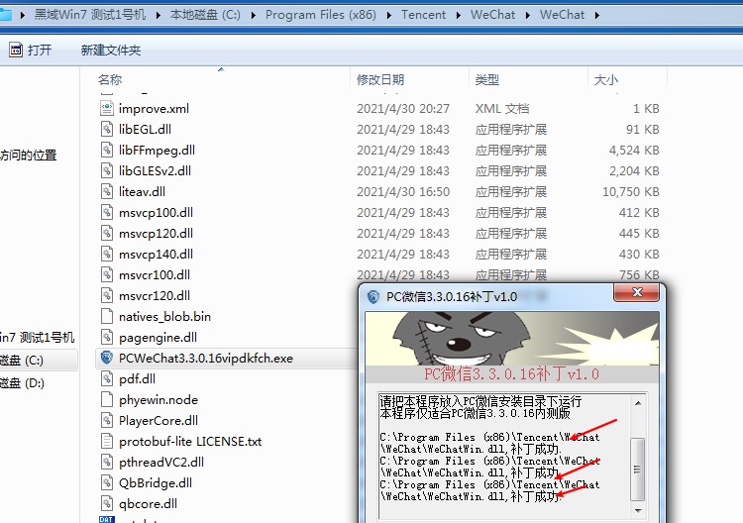Click the Open toolbar icon
Viewport: 743px width, 523px height.
tap(16, 50)
